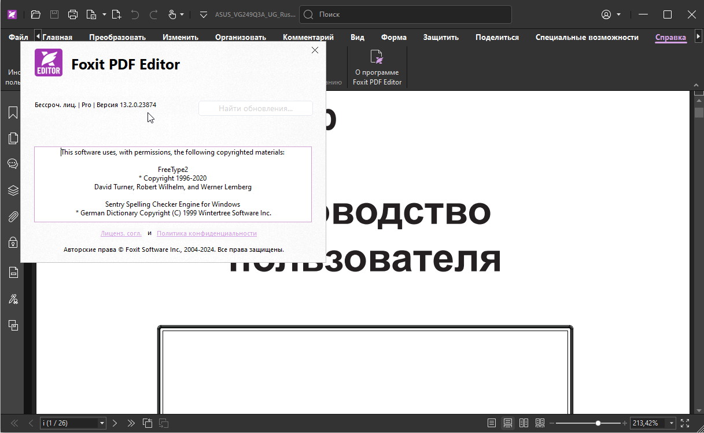
Task: Open the Политика конфиденциальности link
Action: coord(207,233)
